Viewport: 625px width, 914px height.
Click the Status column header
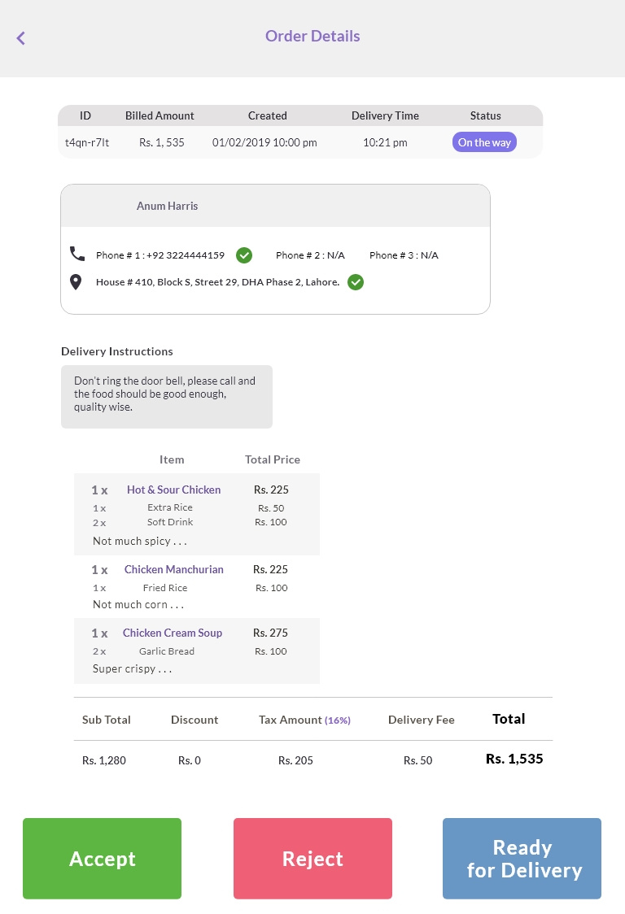[x=485, y=115]
